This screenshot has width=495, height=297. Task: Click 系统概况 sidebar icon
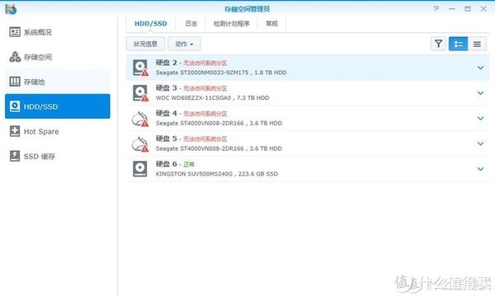coord(15,32)
